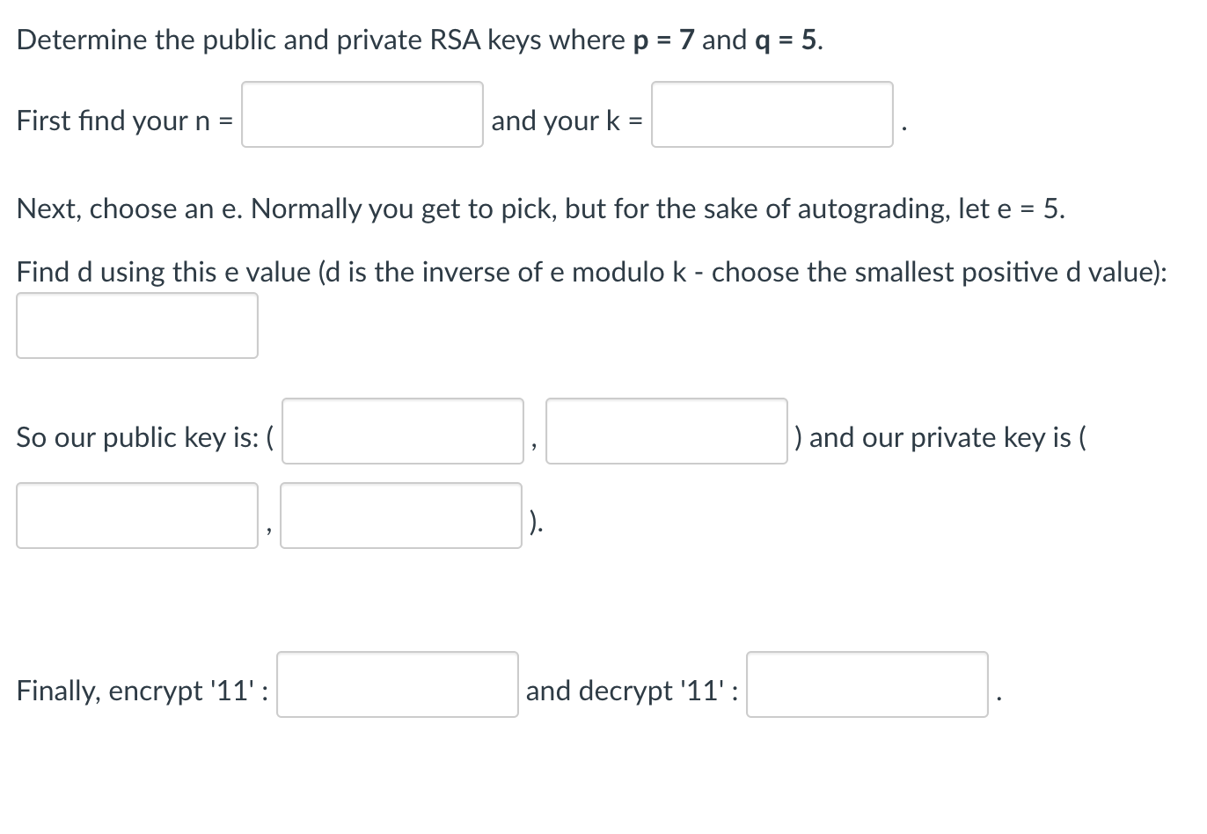Image resolution: width=1207 pixels, height=834 pixels.
Task: Click the encrypt '11' answer field
Action: (397, 684)
